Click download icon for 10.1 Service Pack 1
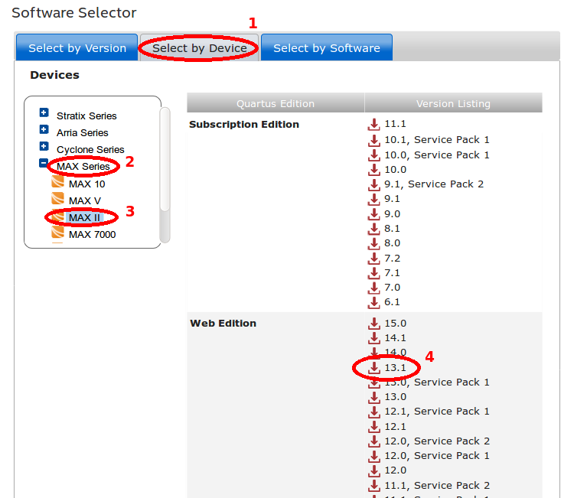The image size is (574, 498). pyautogui.click(x=373, y=141)
